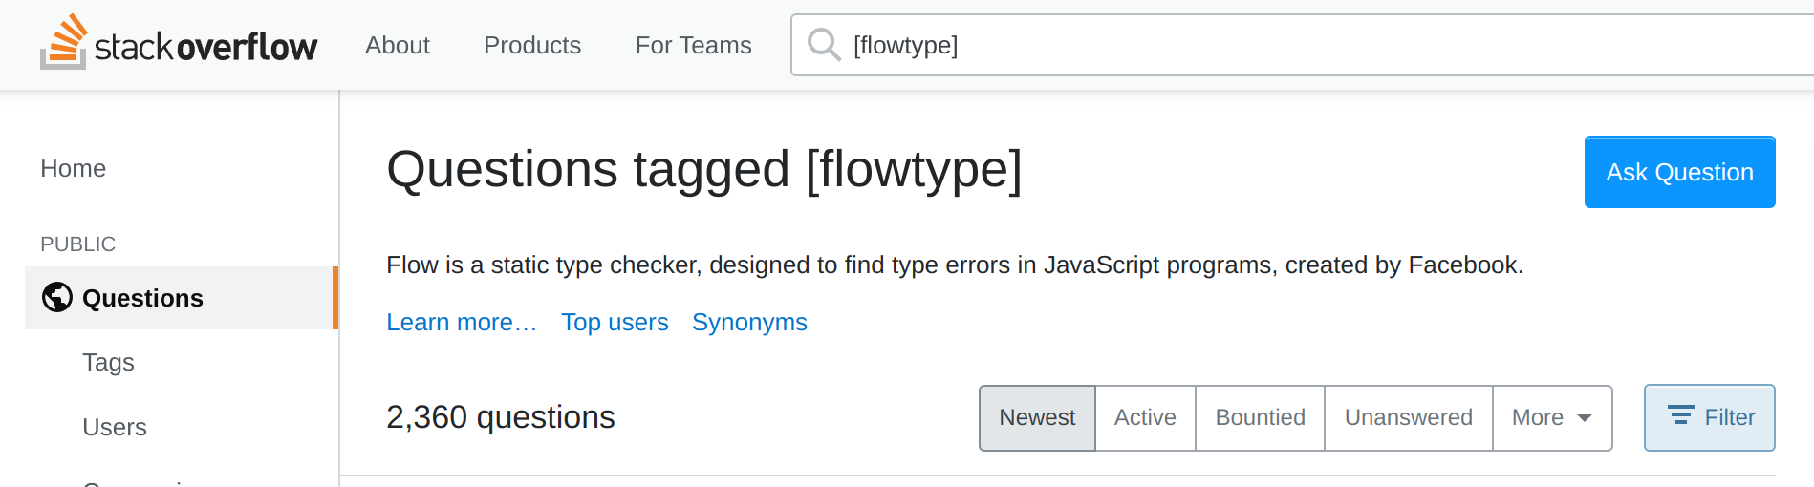This screenshot has width=1814, height=487.
Task: Select Questions in the left sidebar
Action: coord(182,298)
